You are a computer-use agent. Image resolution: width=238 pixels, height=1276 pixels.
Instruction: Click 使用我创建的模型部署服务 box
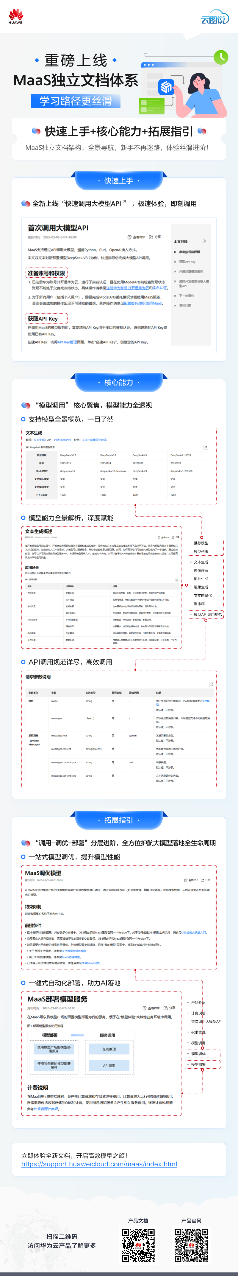(x=54, y=1065)
